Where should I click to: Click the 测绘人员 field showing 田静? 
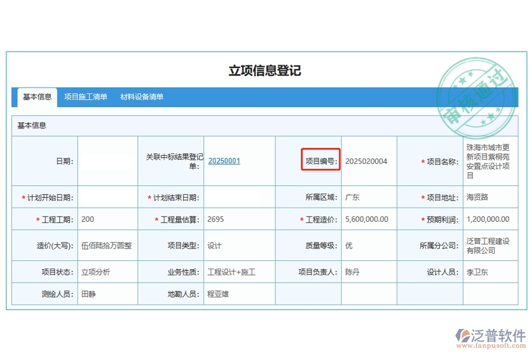coord(107,293)
